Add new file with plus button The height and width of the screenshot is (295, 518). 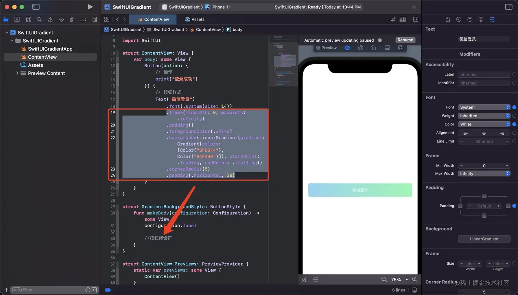click(x=6, y=290)
